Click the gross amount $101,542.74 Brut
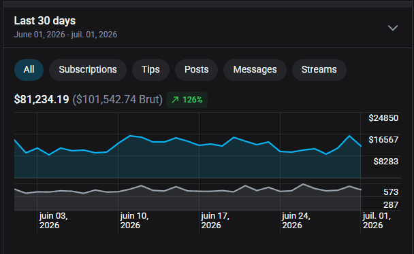Image resolution: width=414 pixels, height=254 pixels. click(x=118, y=99)
